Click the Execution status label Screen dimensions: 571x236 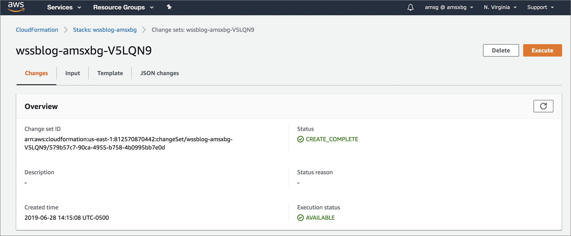(x=319, y=207)
